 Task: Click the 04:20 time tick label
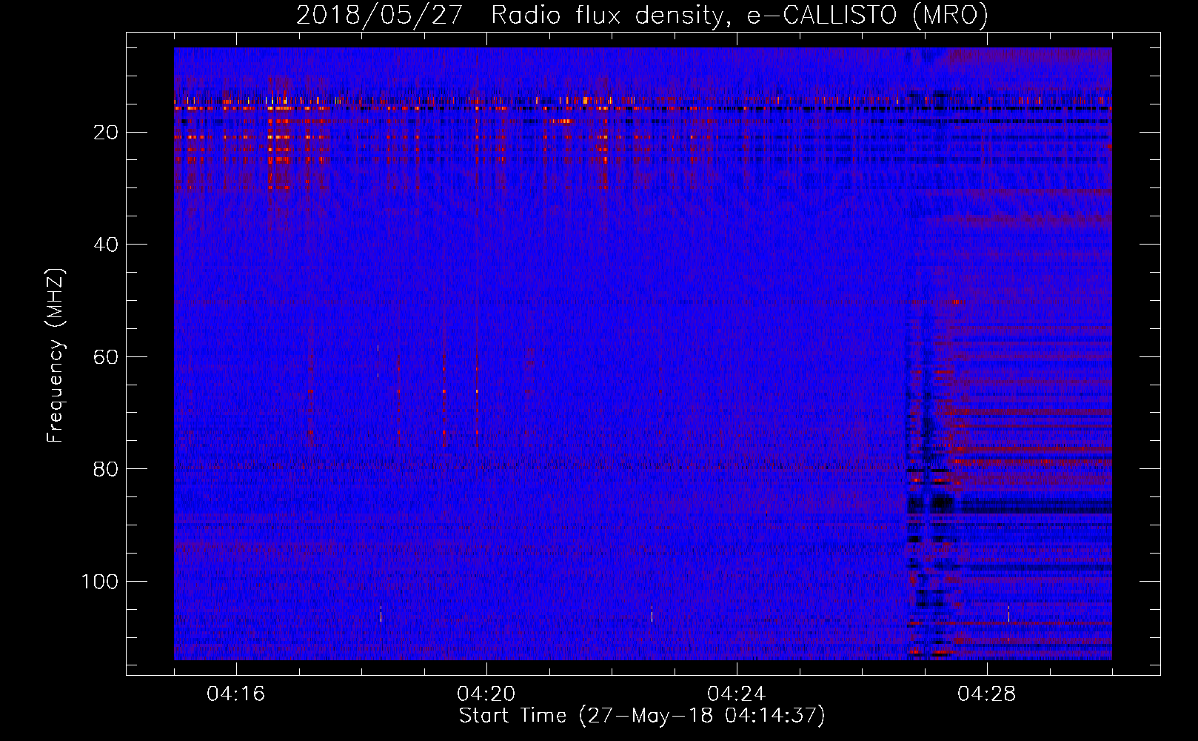[x=486, y=694]
